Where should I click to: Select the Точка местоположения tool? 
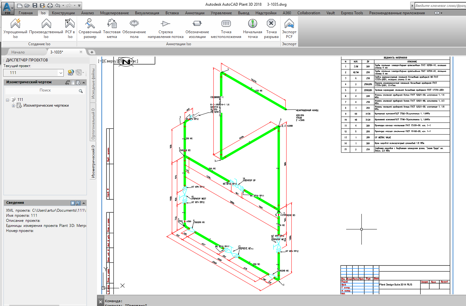226,28
